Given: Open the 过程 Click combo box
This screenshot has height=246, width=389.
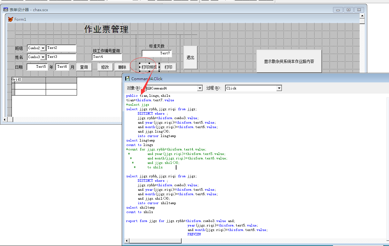Looking at the screenshot, I should point(253,88).
